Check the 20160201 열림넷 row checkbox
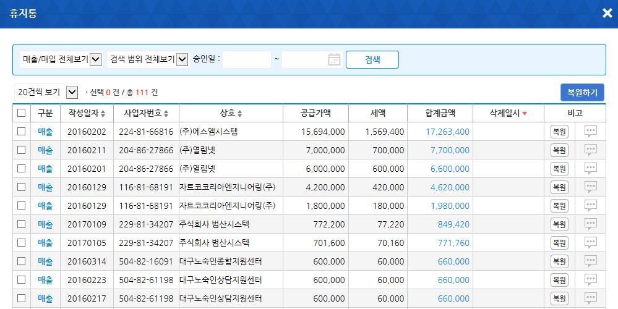Viewport: 618px width, 309px height. point(21,169)
